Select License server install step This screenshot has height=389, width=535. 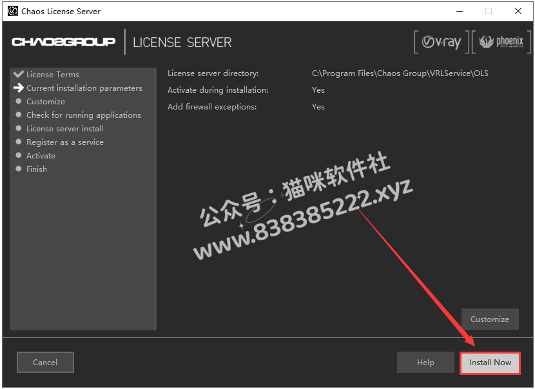pos(65,129)
